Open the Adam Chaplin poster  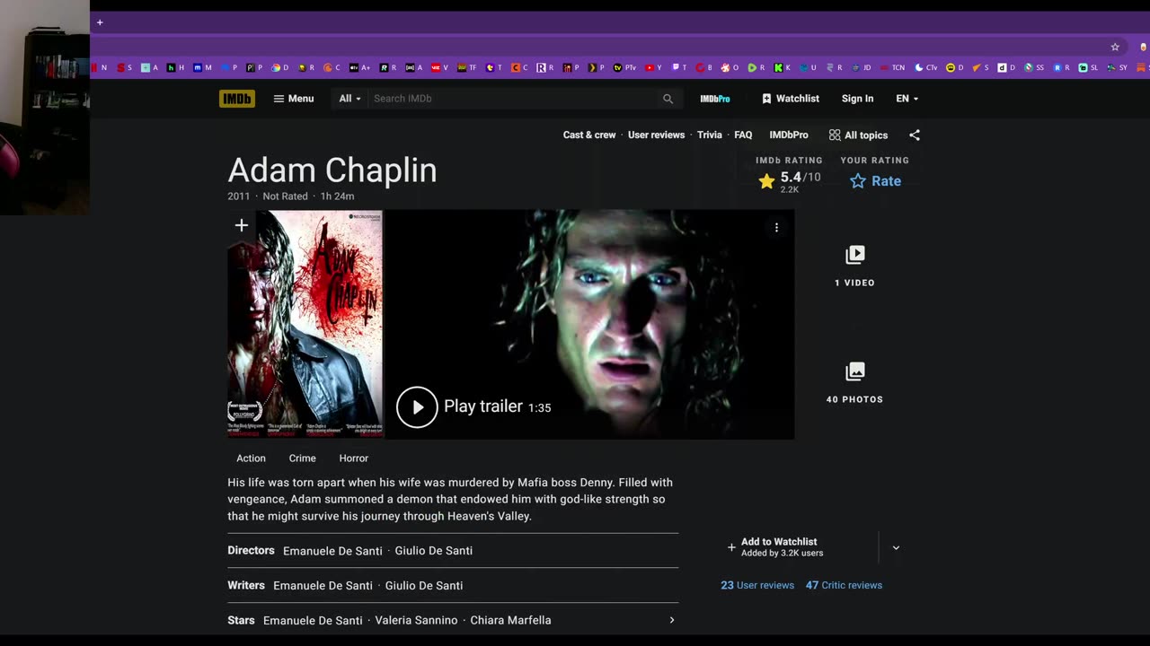pos(305,325)
